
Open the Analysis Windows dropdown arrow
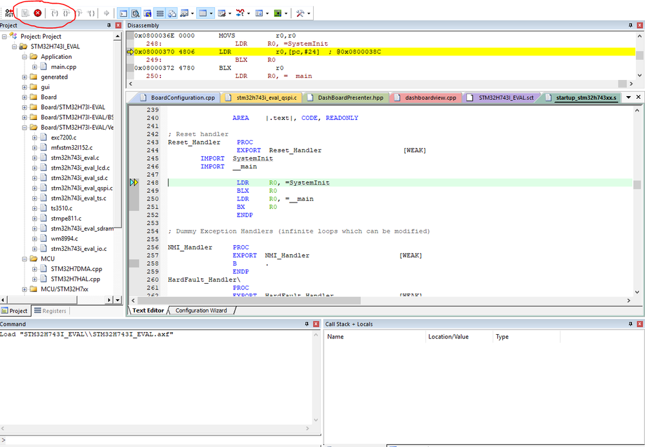coord(248,13)
